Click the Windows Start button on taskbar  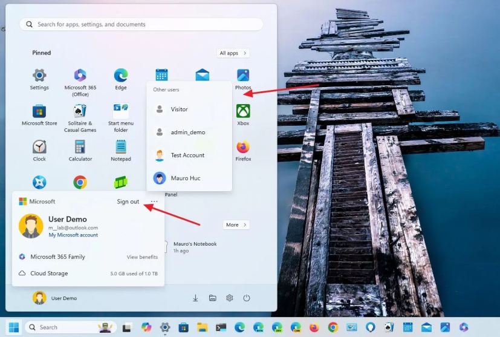[x=14, y=327]
